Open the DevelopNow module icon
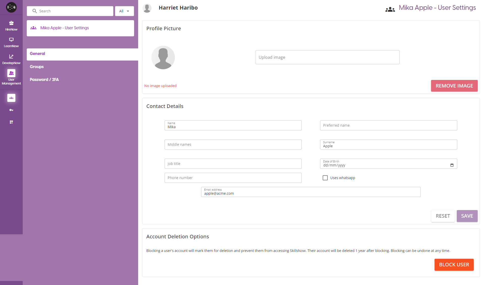The height and width of the screenshot is (285, 484). 11,59
